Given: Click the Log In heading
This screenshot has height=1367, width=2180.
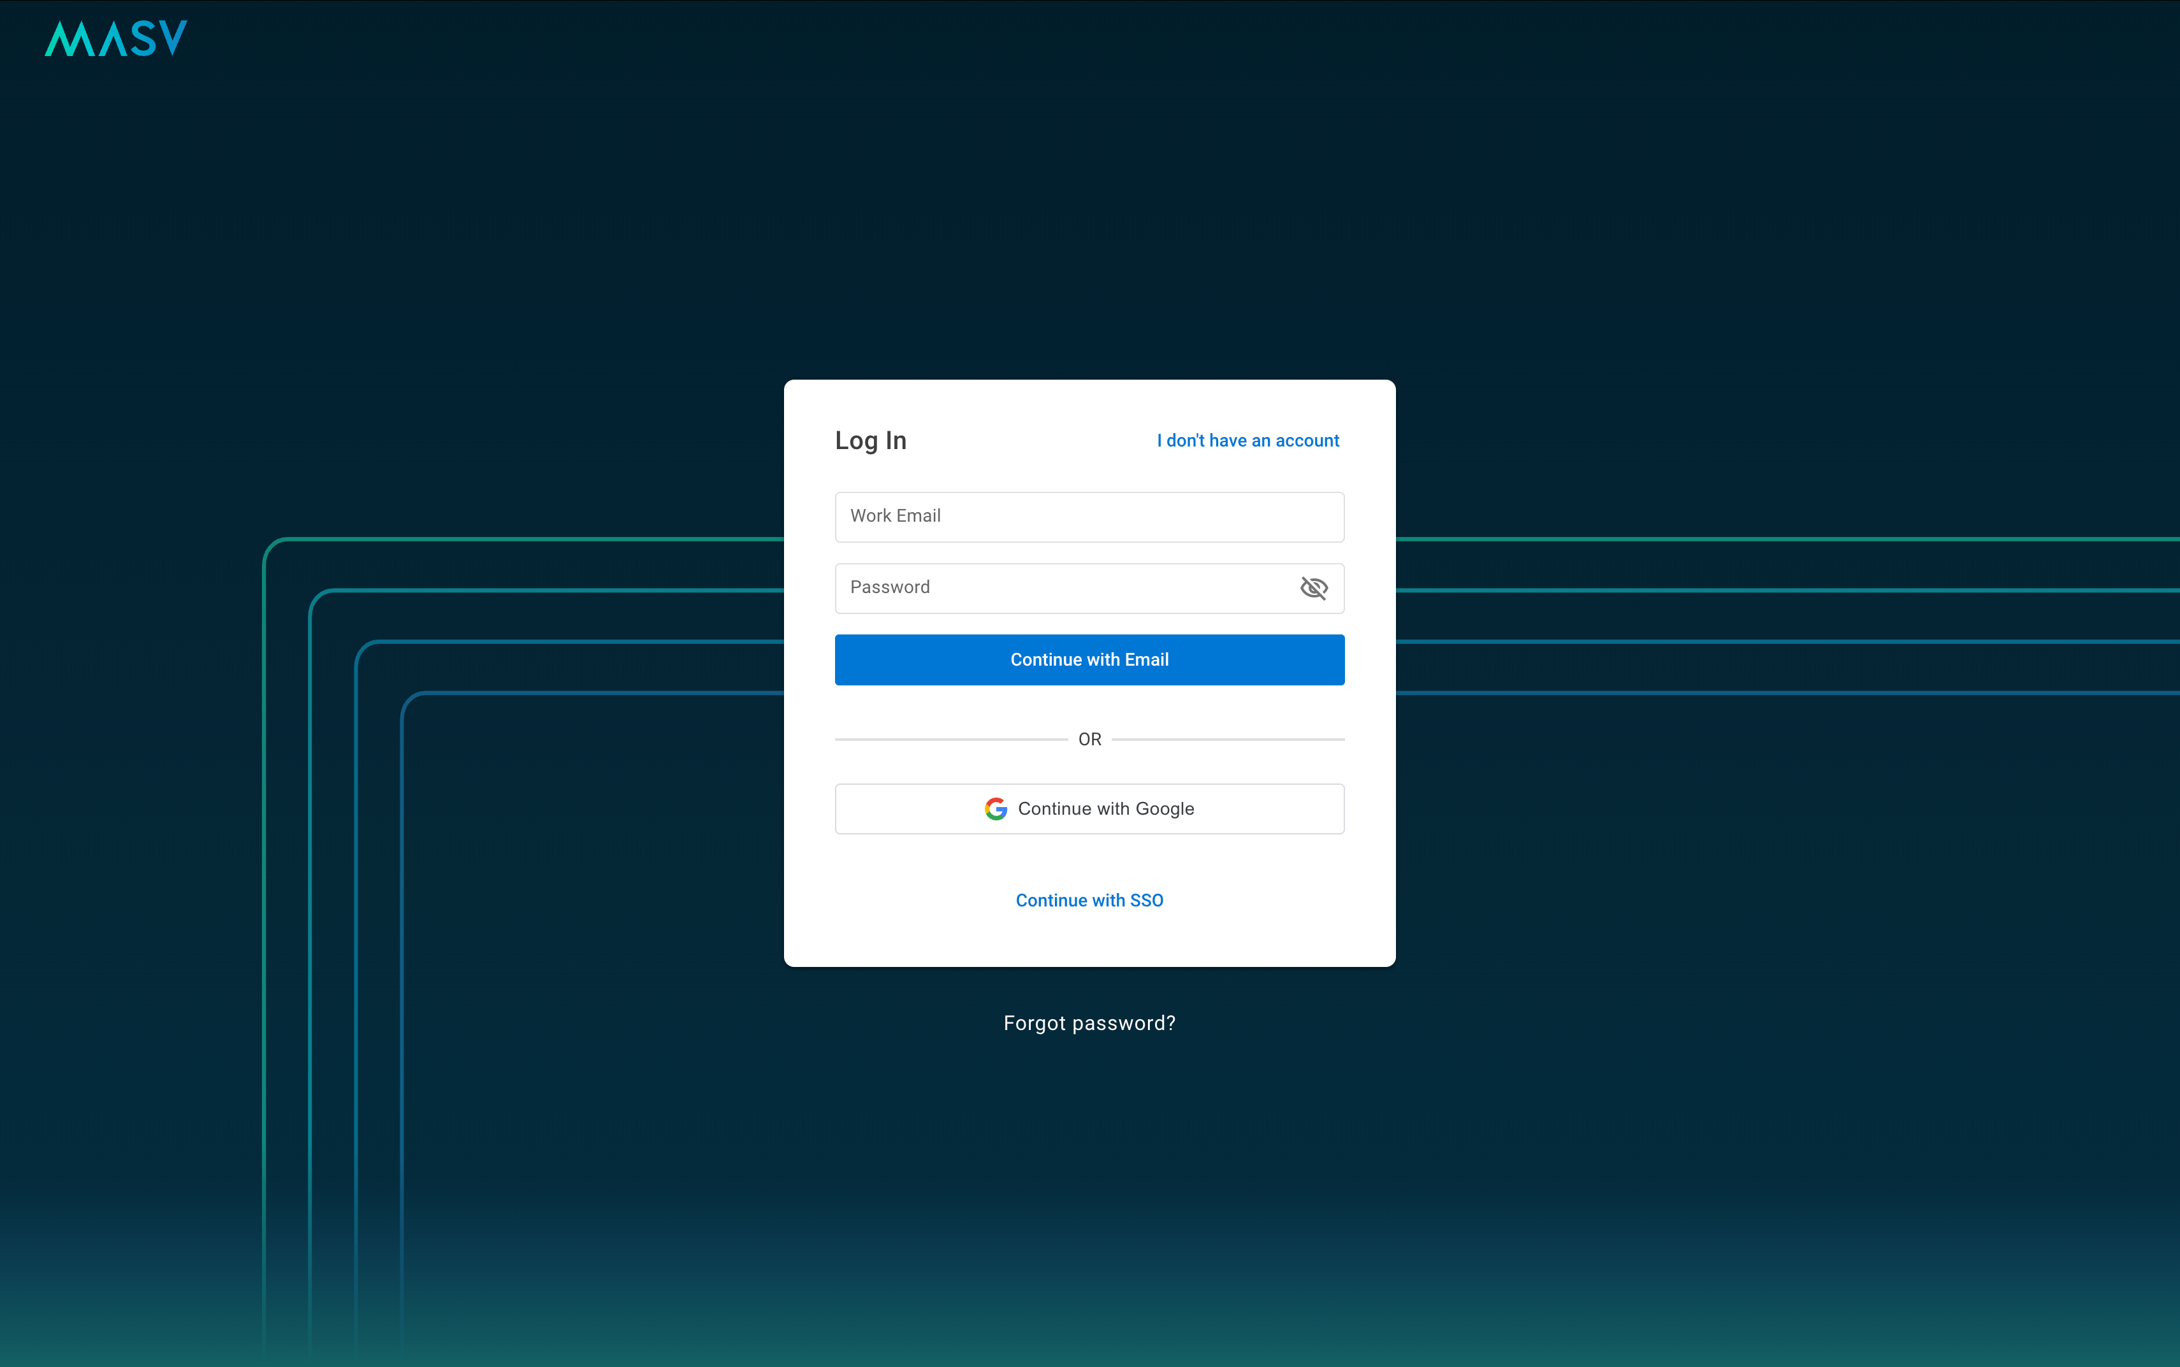Looking at the screenshot, I should click(x=870, y=441).
